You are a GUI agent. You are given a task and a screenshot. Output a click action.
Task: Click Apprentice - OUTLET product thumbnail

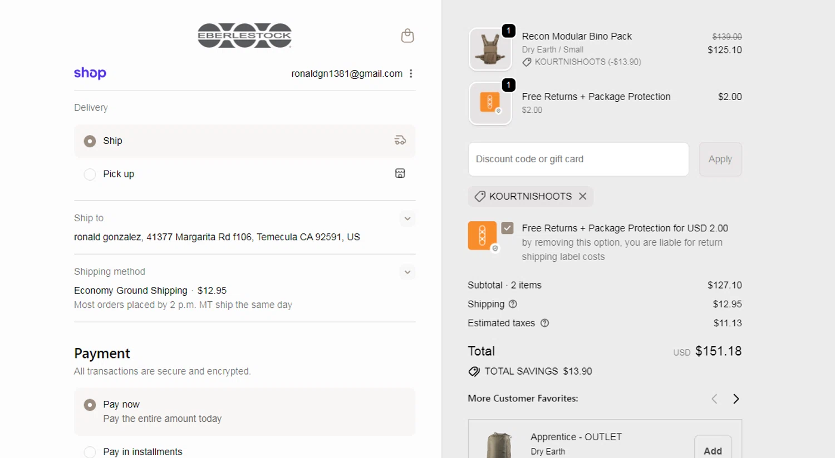coord(499,445)
